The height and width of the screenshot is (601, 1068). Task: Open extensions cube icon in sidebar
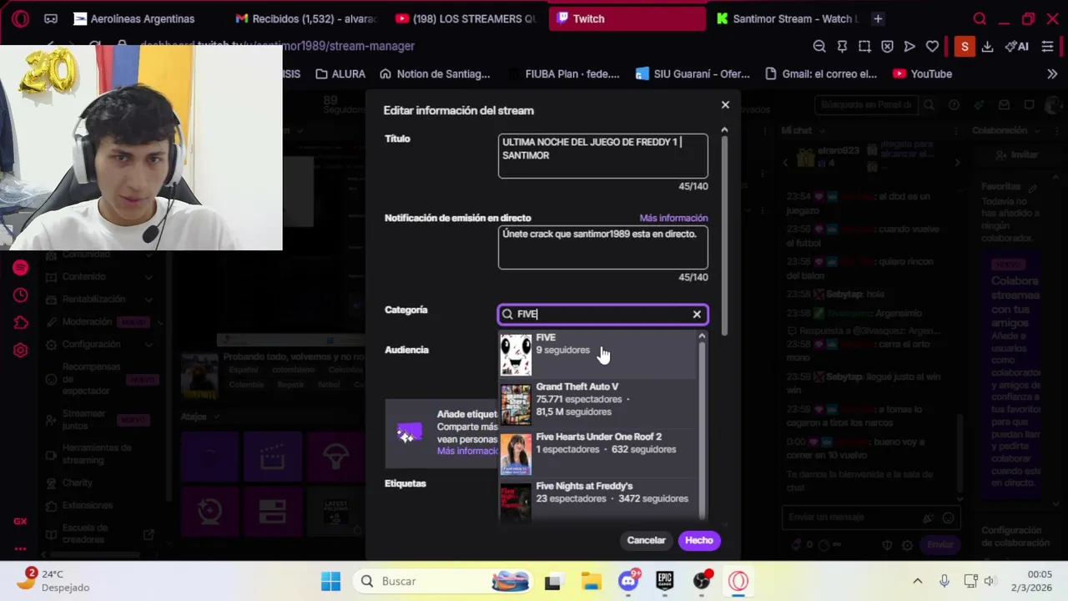pos(21,323)
